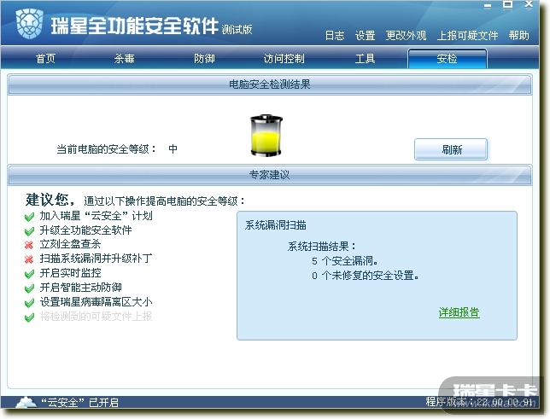
Task: Click suggestion 扫描系统漏洞并升级补丁
Action: point(96,259)
